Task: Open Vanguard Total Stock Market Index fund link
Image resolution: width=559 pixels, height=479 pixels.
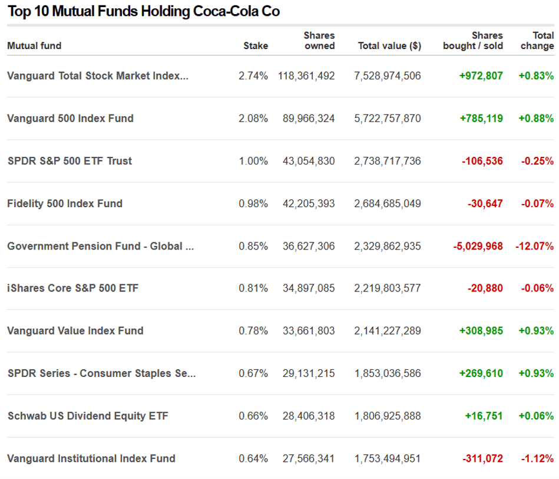Action: tap(98, 76)
